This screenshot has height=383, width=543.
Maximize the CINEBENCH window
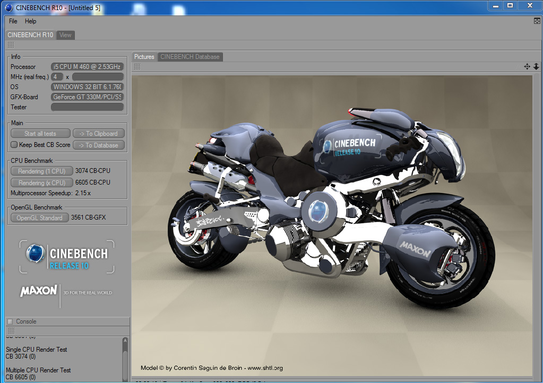pyautogui.click(x=510, y=5)
